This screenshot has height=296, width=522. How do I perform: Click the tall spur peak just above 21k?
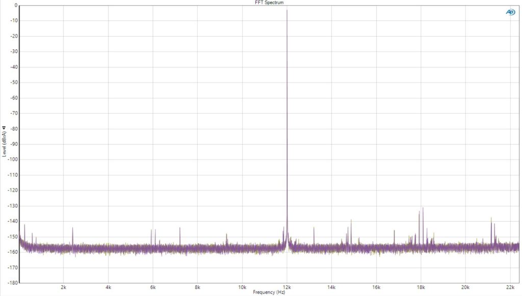tap(491, 218)
